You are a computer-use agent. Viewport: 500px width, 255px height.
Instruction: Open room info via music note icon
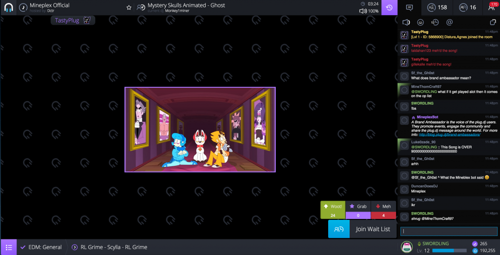click(x=23, y=7)
